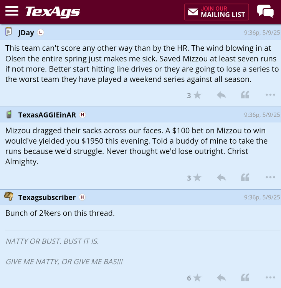Click Join Our Mailing List button
Viewport: 281px width, 288px height.
point(217,12)
